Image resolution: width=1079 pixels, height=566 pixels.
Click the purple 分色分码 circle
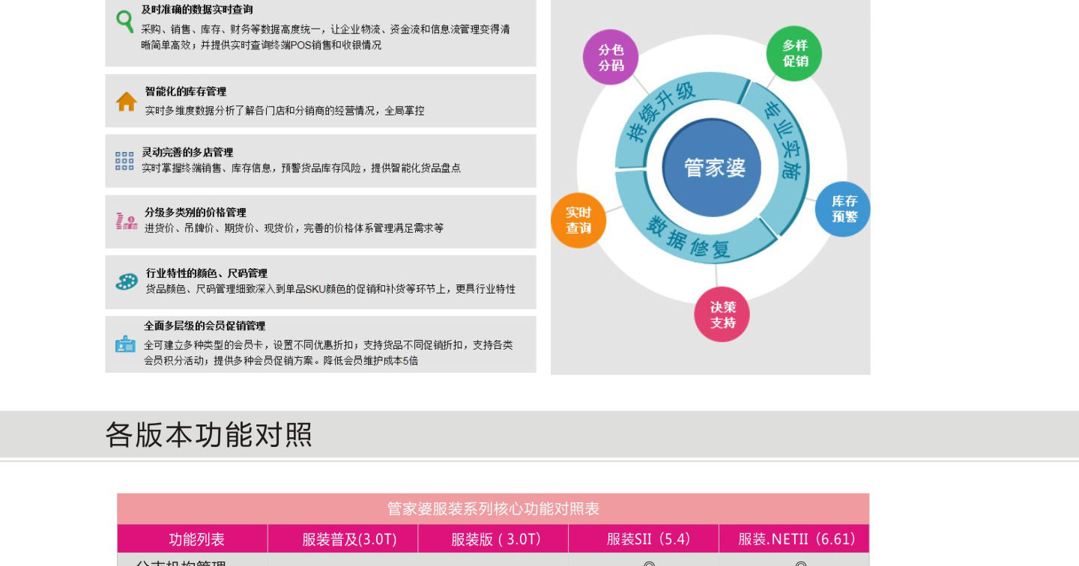(x=611, y=58)
